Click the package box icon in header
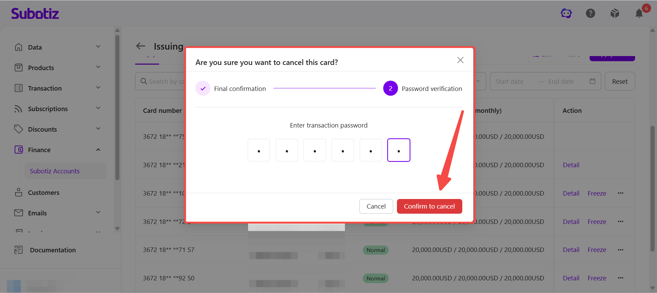 [615, 13]
